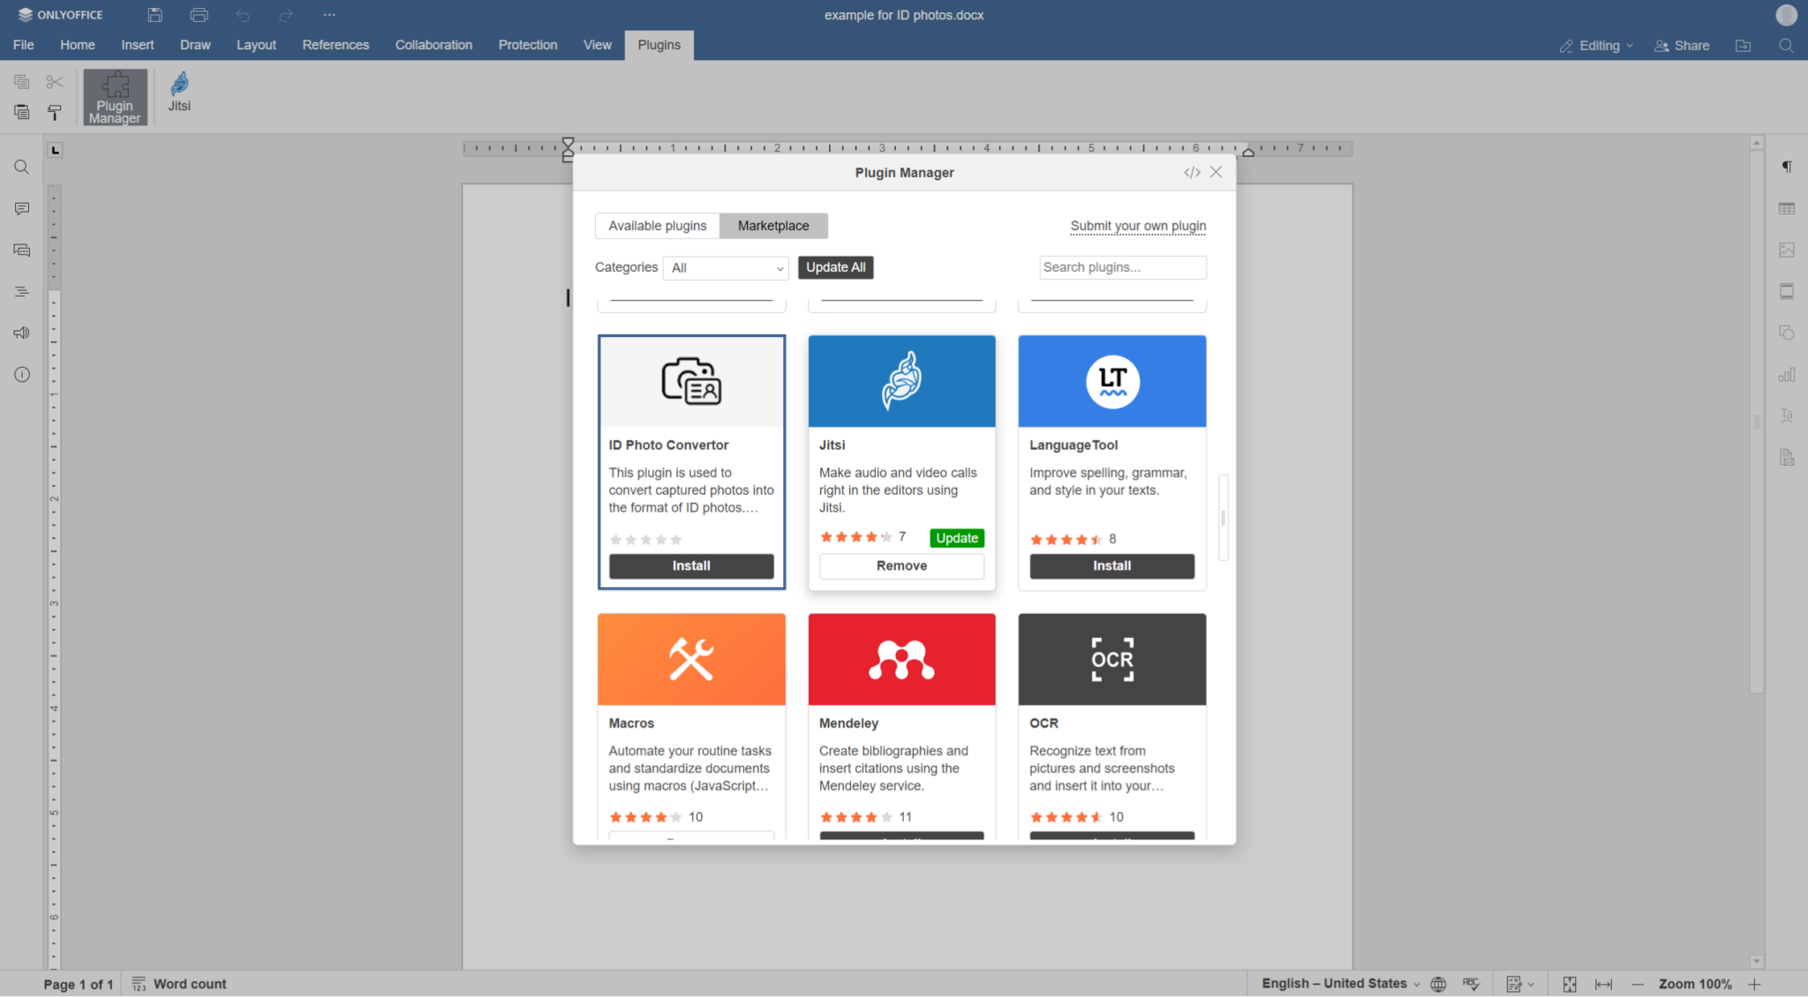Open Image settings in right sidebar
The image size is (1808, 997).
[x=1787, y=250]
